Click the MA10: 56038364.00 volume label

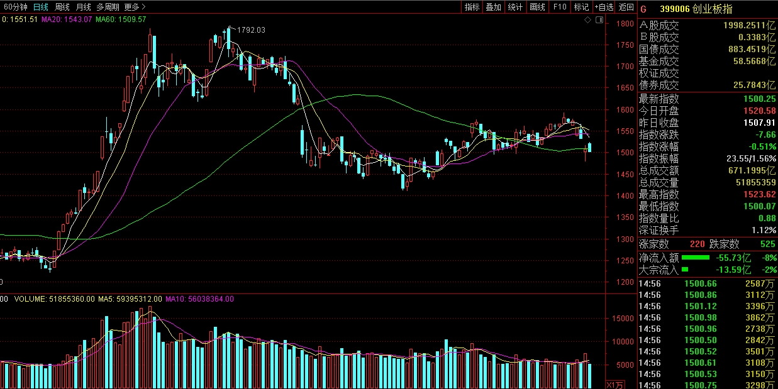pyautogui.click(x=199, y=299)
